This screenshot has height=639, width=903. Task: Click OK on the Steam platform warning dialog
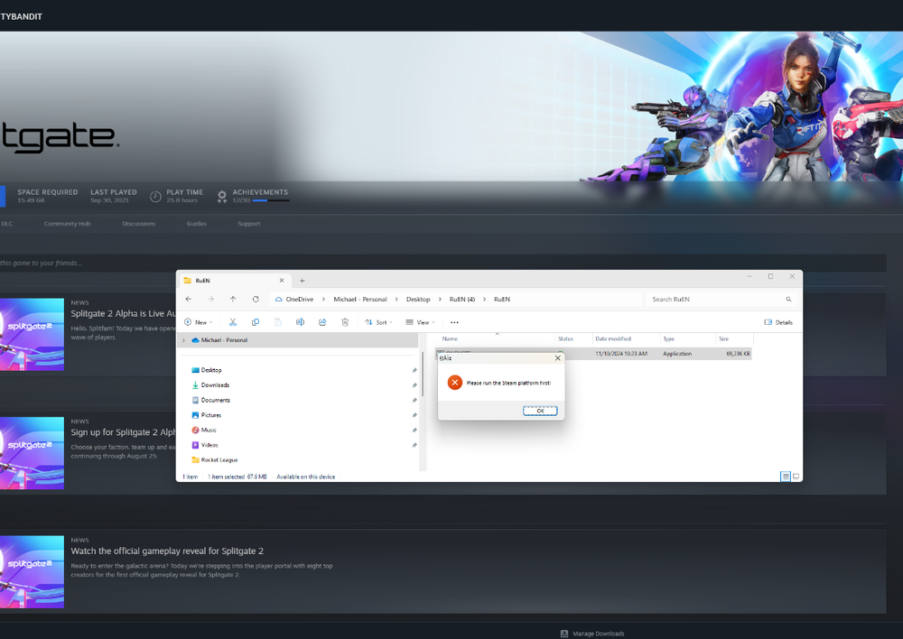[x=539, y=410]
